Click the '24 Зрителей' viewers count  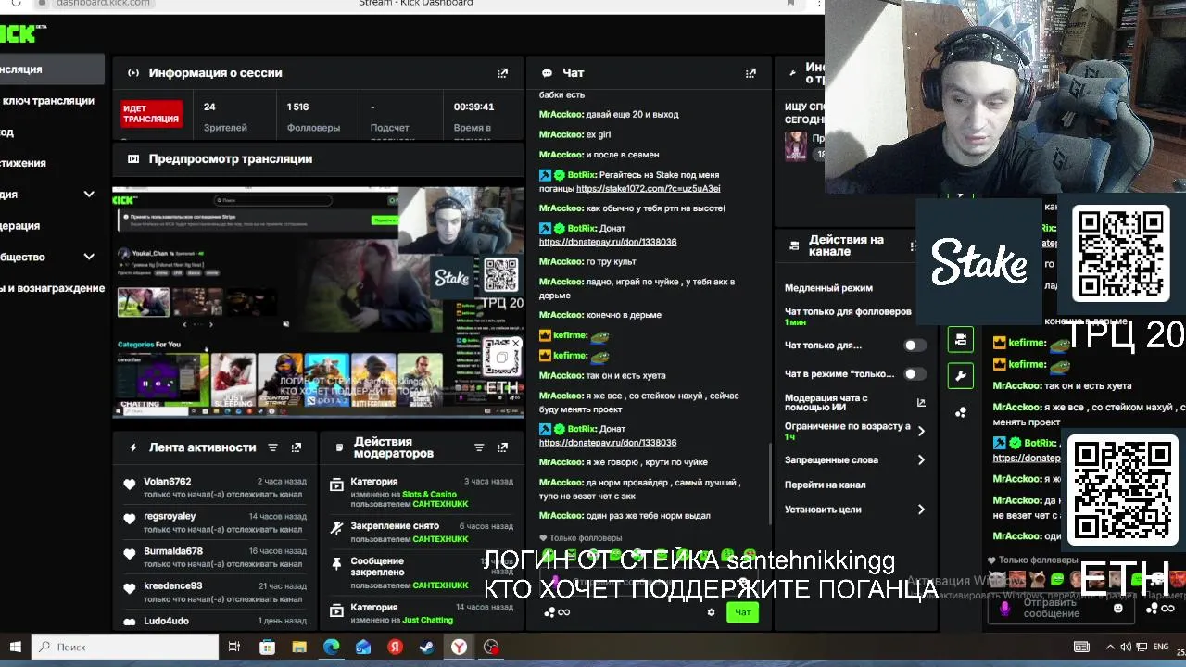point(225,117)
